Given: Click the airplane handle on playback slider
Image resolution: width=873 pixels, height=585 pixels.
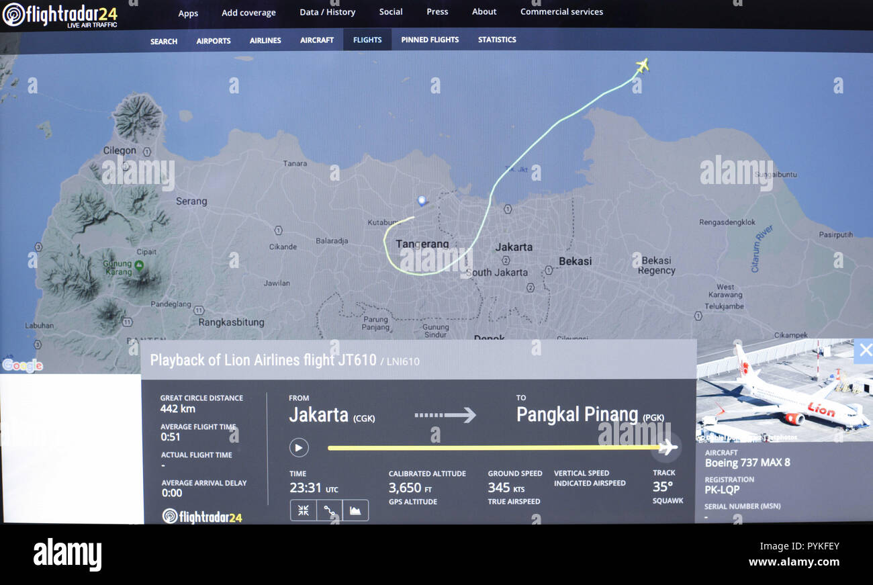Looking at the screenshot, I should [x=667, y=447].
